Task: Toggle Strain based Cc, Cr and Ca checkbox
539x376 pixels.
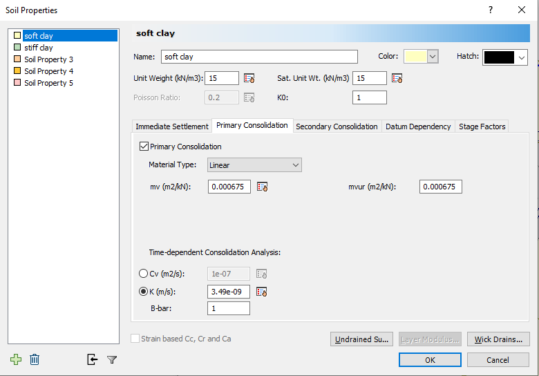Action: coord(135,339)
